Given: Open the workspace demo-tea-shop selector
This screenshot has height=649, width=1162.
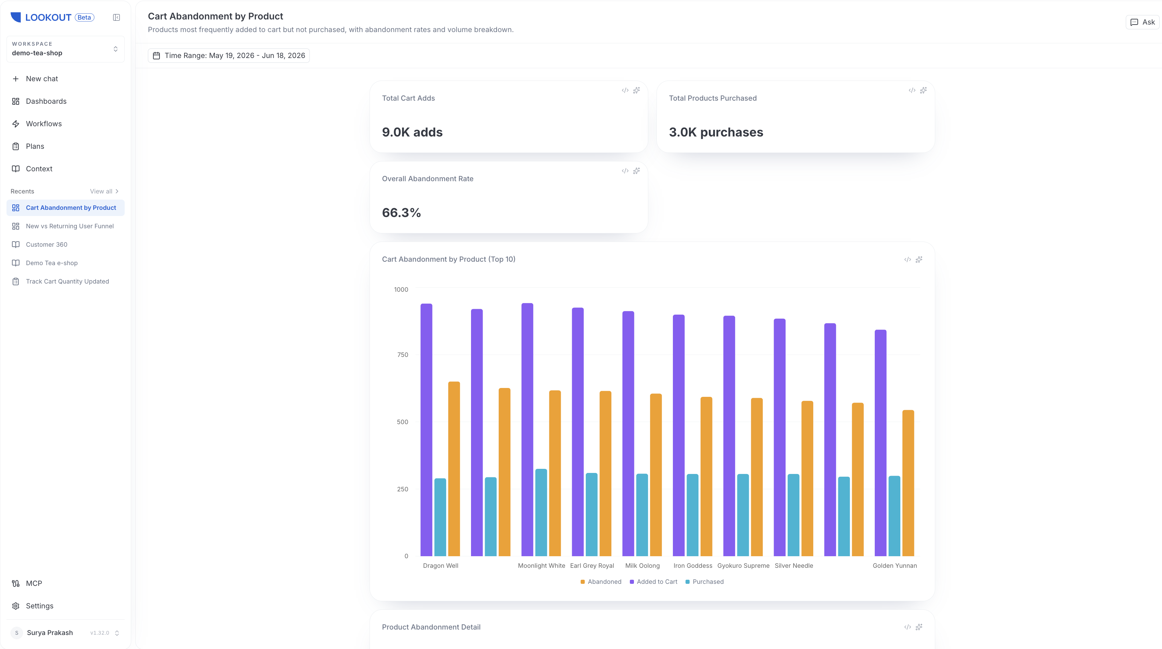Looking at the screenshot, I should click(65, 49).
